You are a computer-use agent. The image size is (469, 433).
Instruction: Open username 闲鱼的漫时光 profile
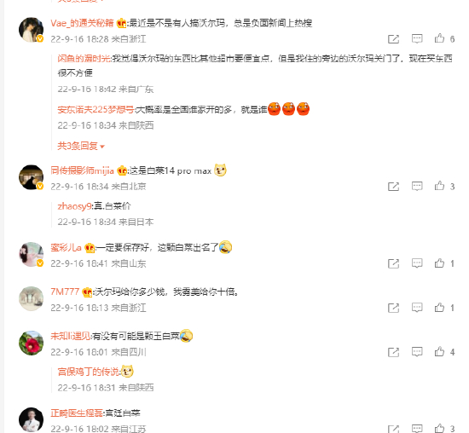point(84,58)
